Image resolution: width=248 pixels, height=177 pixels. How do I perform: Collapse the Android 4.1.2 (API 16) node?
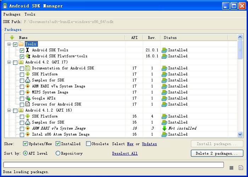tap(9, 110)
